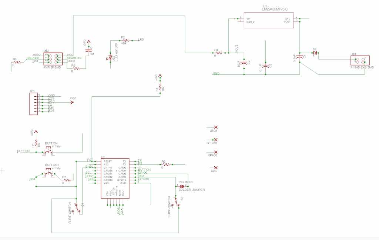Image resolution: width=379 pixels, height=240 pixels.
Task: Click the GND net label on the bottom rail
Action: coord(216,73)
